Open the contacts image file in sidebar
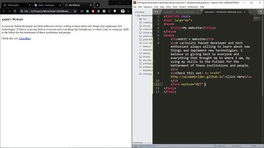 tap(148, 22)
